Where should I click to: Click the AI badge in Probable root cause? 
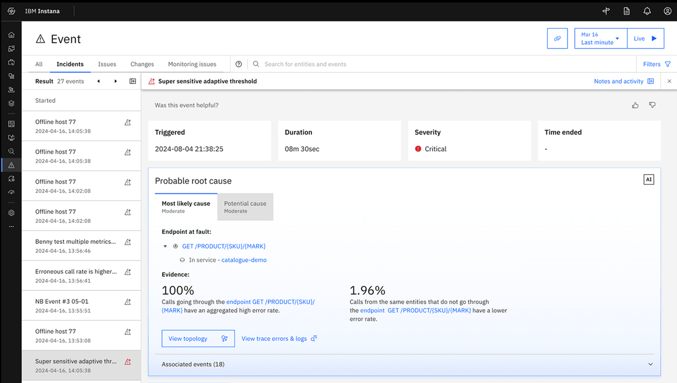(x=649, y=180)
